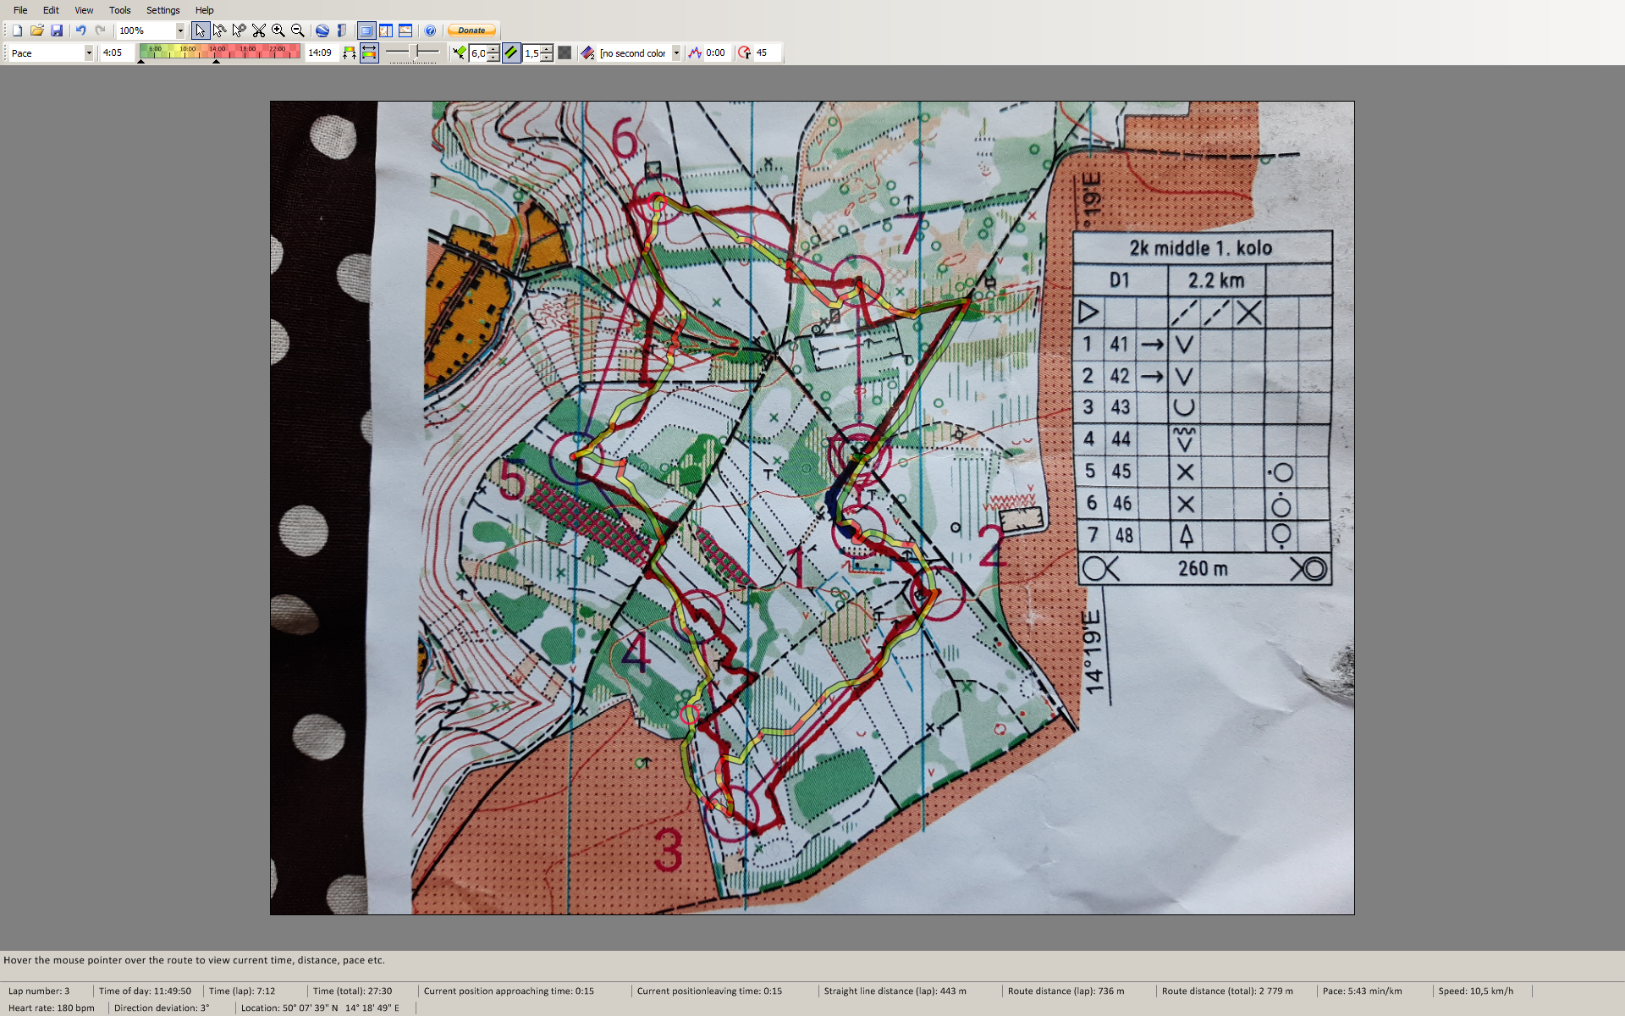Image resolution: width=1625 pixels, height=1016 pixels.
Task: Click the pace gradient color bar
Action: point(219,51)
